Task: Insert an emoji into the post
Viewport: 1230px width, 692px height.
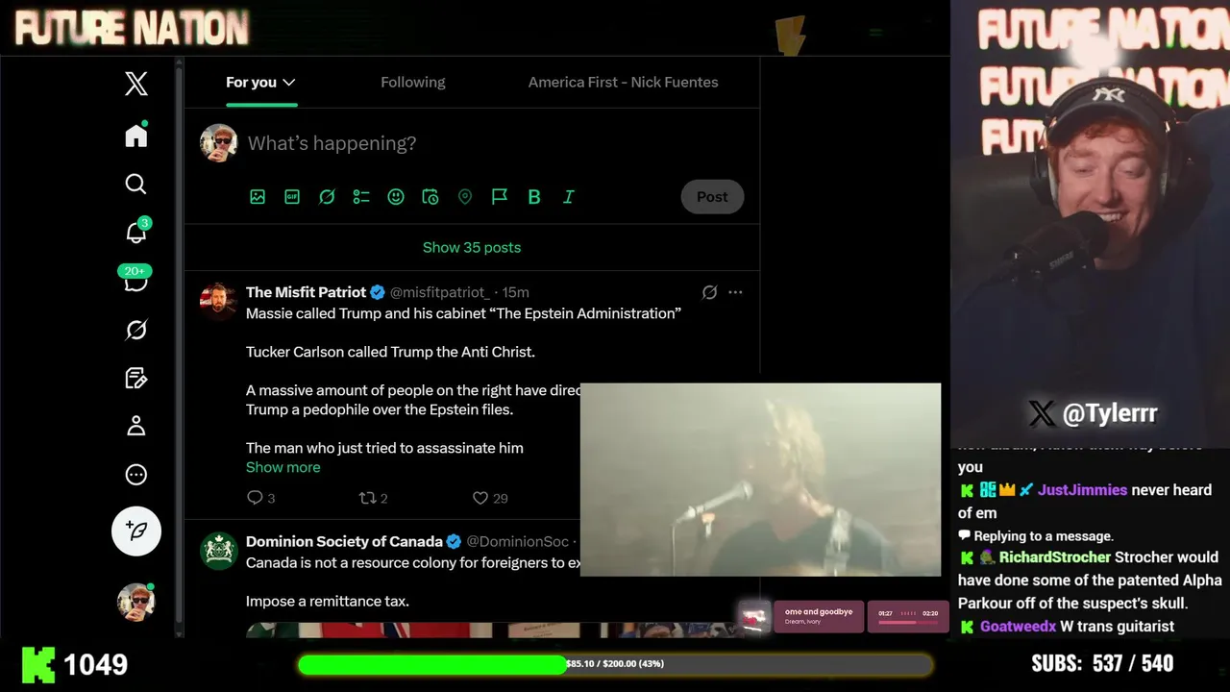Action: pyautogui.click(x=396, y=196)
